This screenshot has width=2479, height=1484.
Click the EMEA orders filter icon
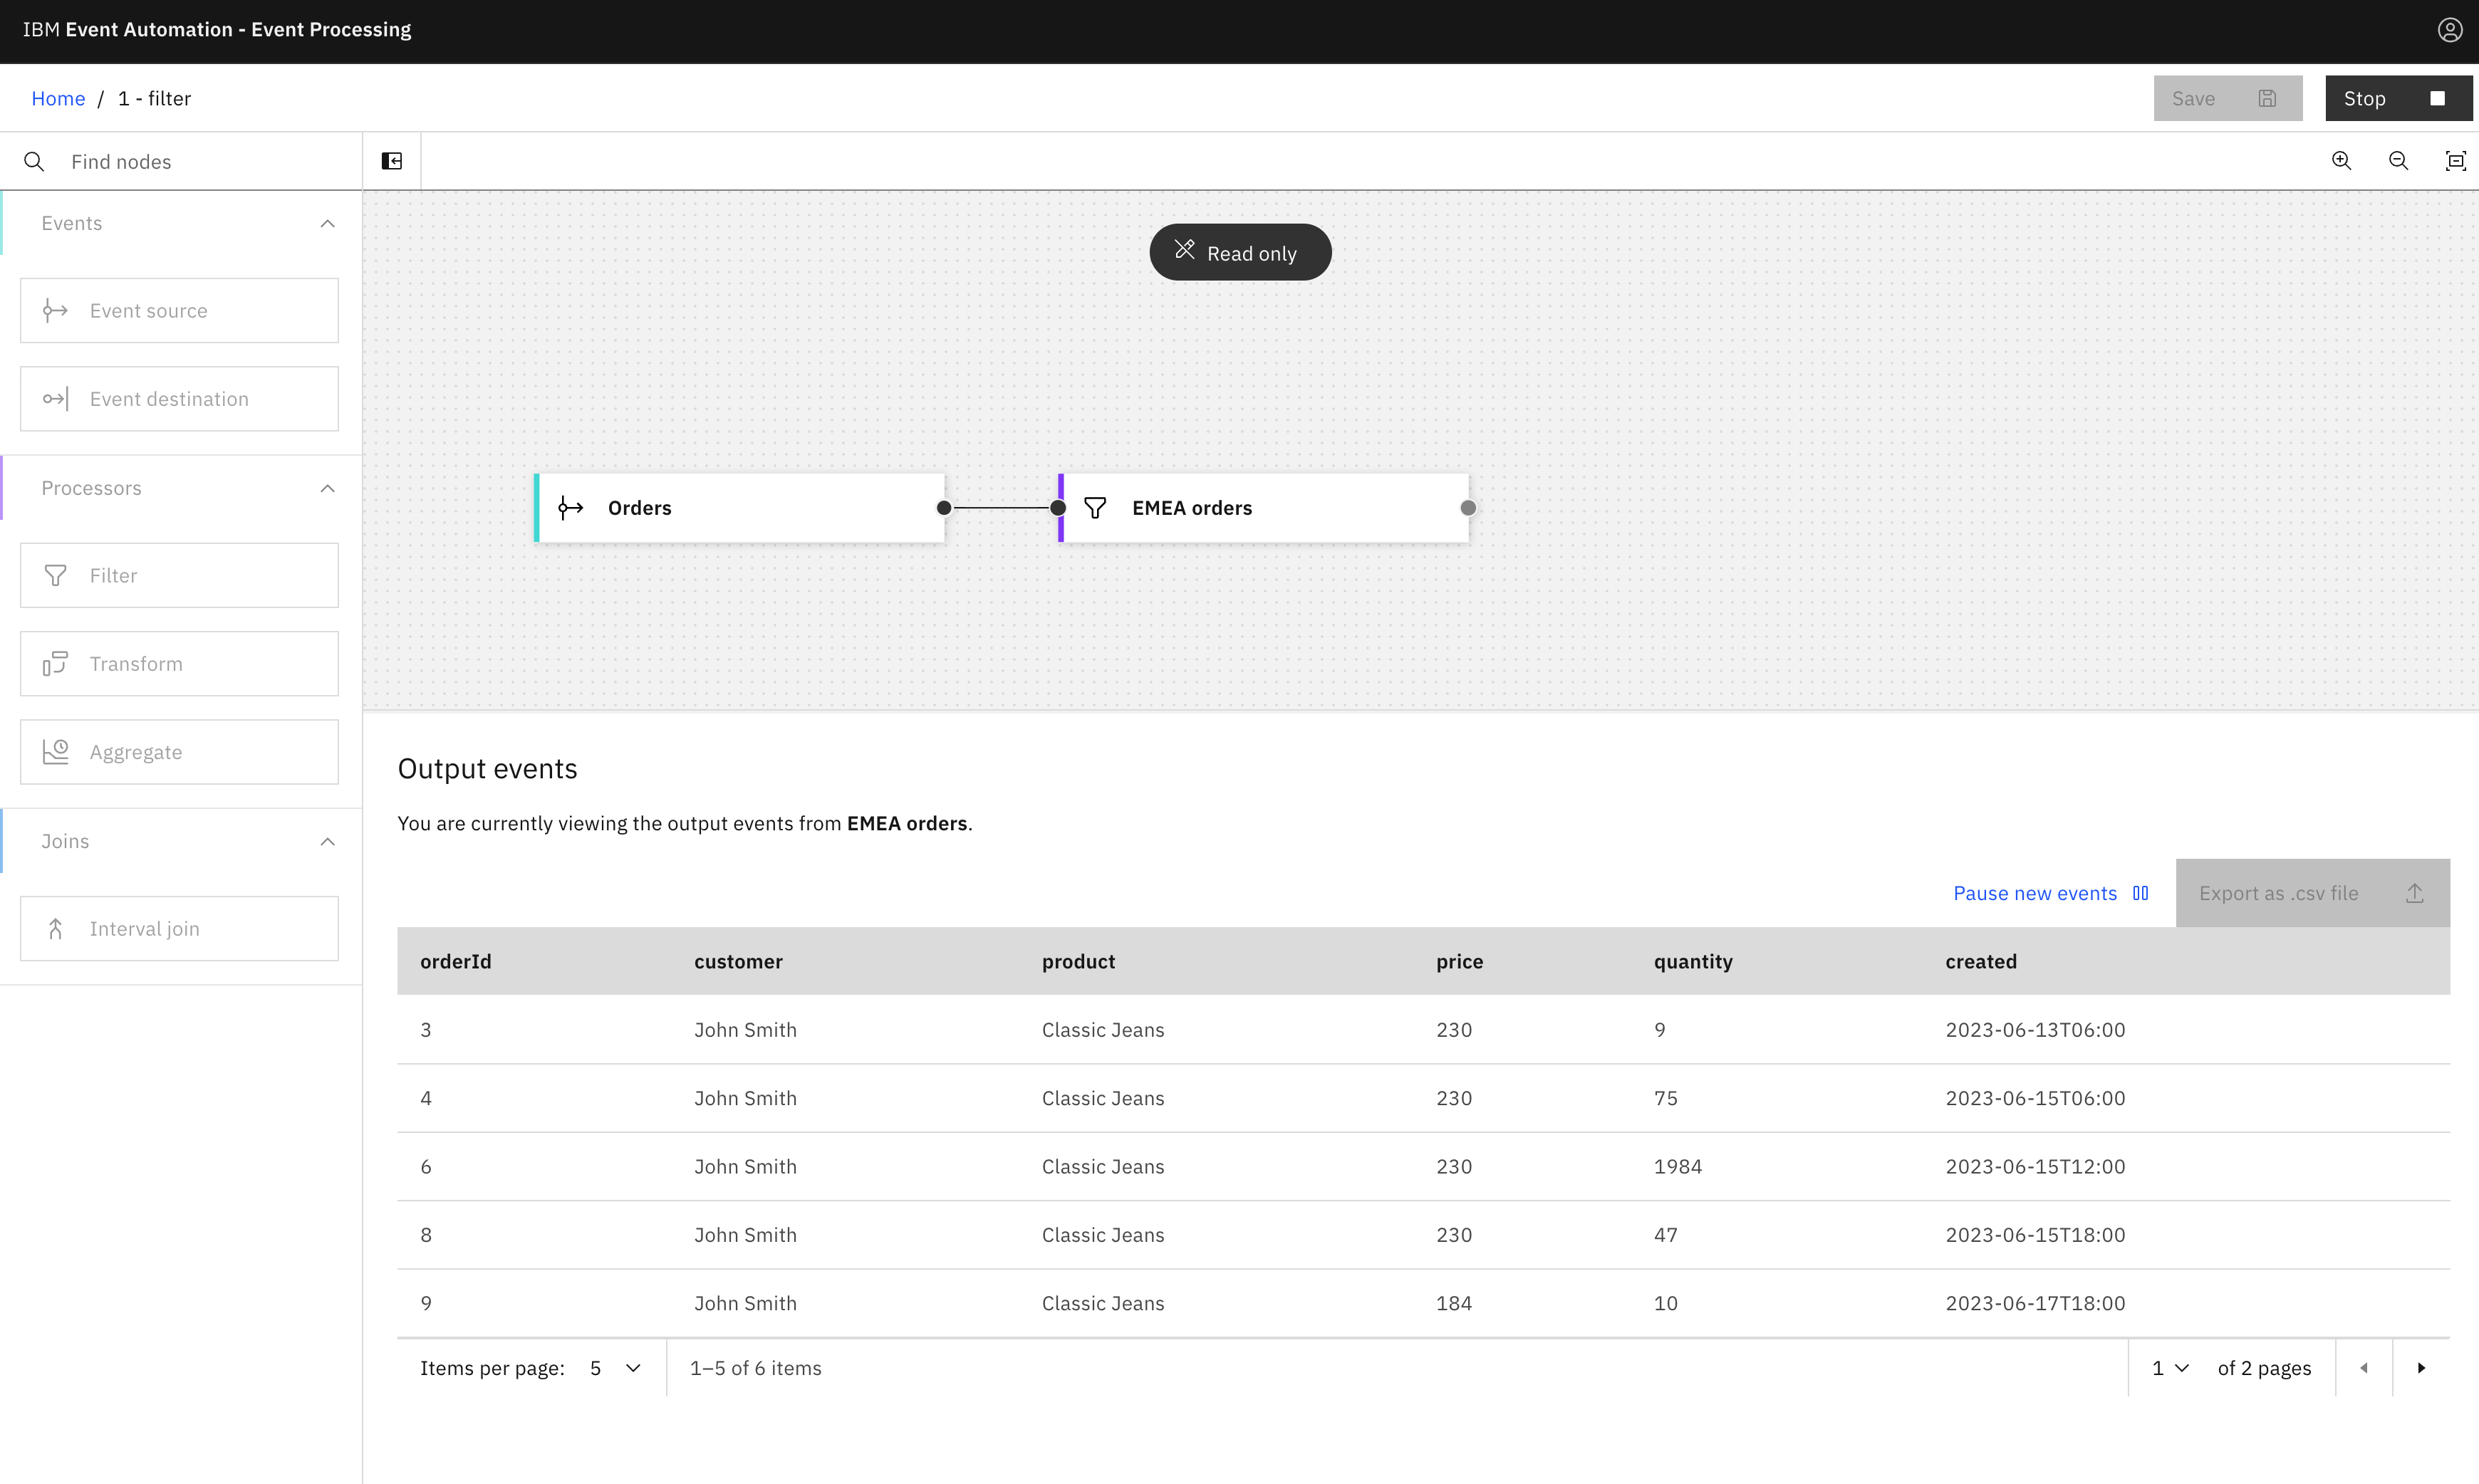pos(1094,508)
